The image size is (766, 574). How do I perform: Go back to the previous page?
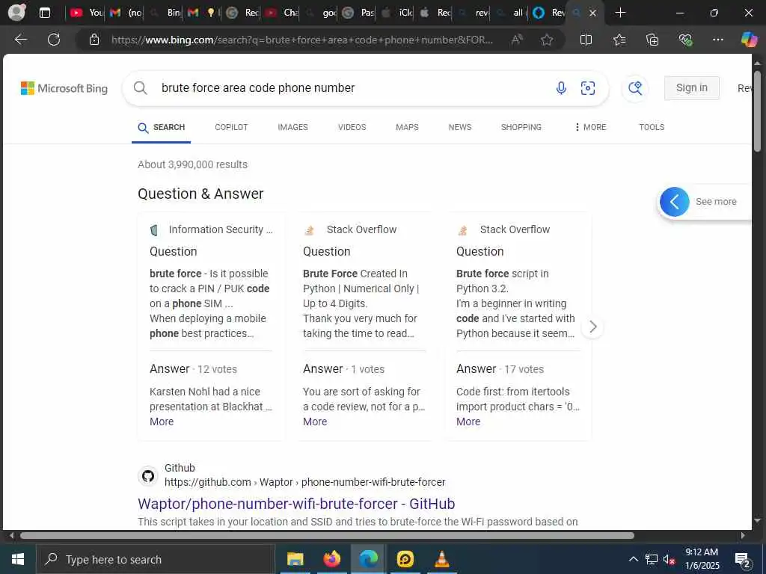tap(20, 40)
